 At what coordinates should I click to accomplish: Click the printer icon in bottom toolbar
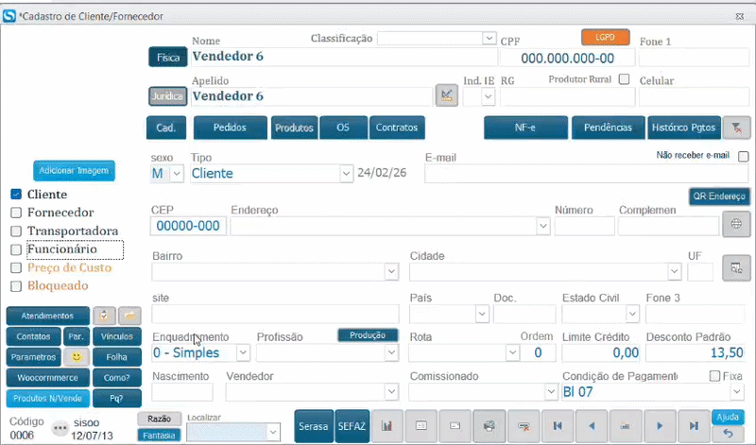coord(489,426)
